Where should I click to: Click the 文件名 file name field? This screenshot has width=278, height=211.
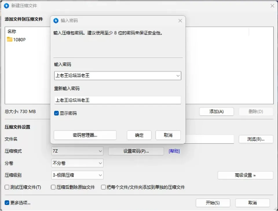210,139
